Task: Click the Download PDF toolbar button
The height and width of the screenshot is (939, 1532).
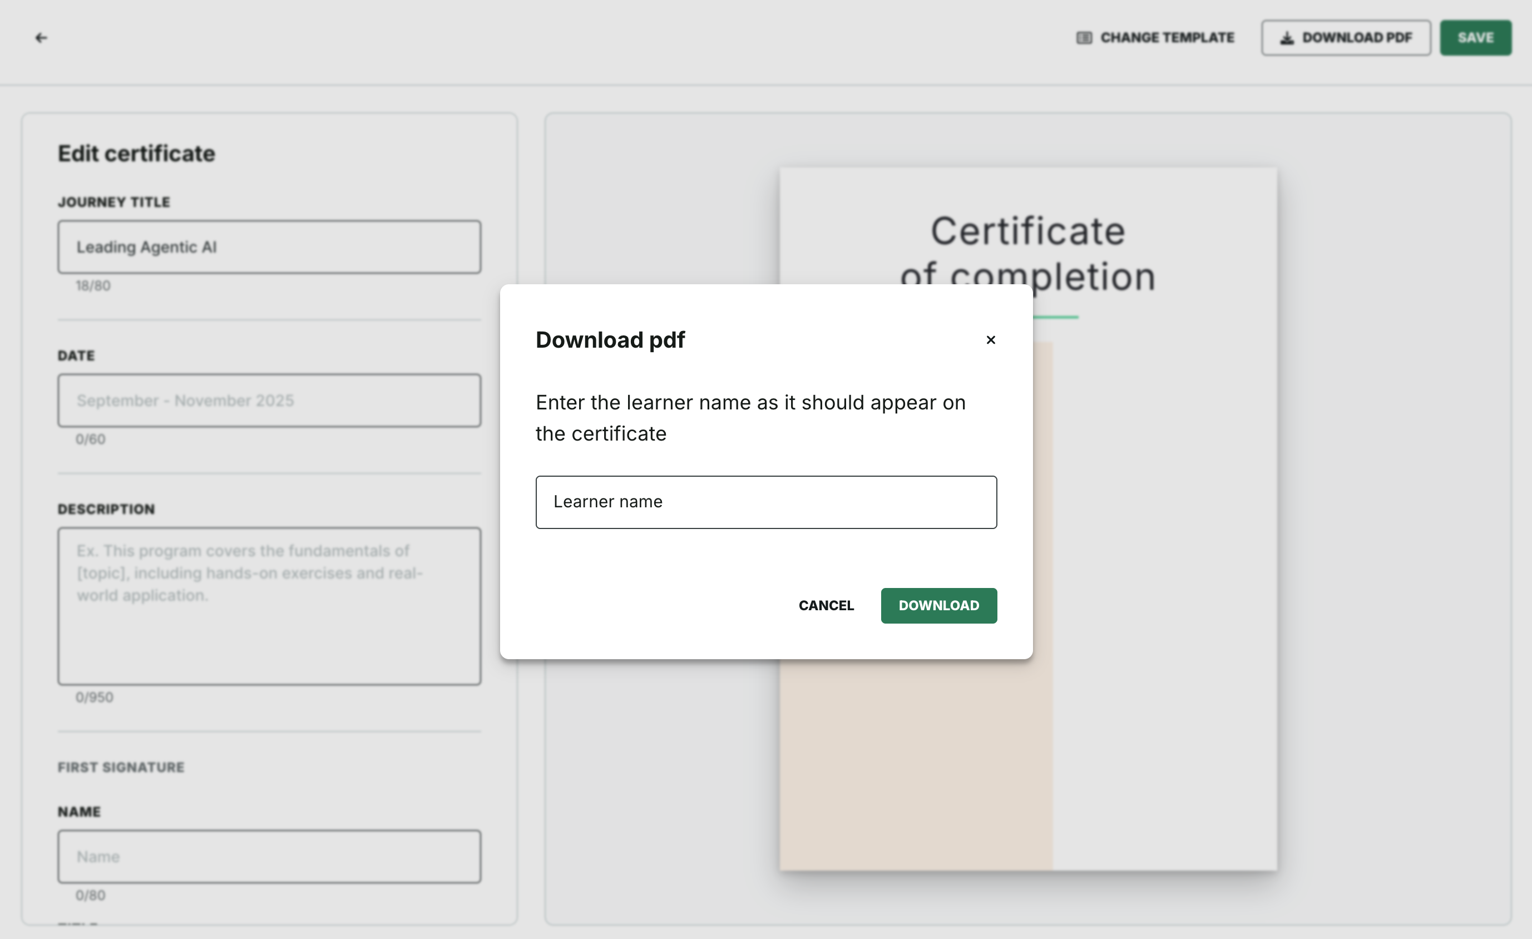Action: point(1346,38)
